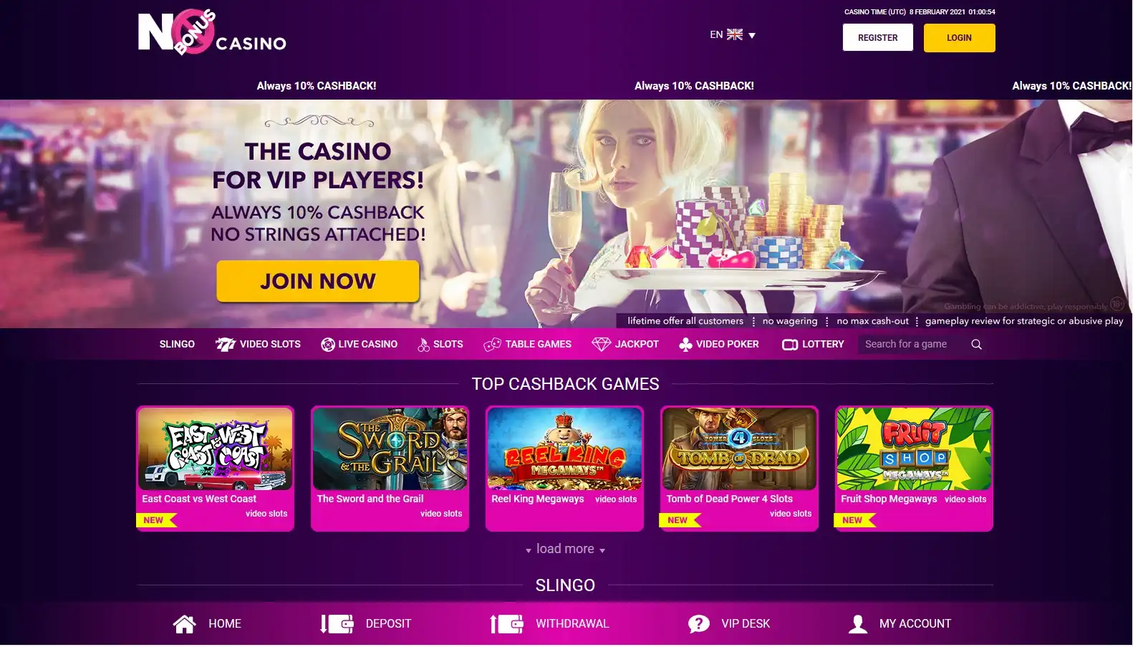Viewport: 1133px width, 647px height.
Task: Expand load more games
Action: (x=565, y=549)
